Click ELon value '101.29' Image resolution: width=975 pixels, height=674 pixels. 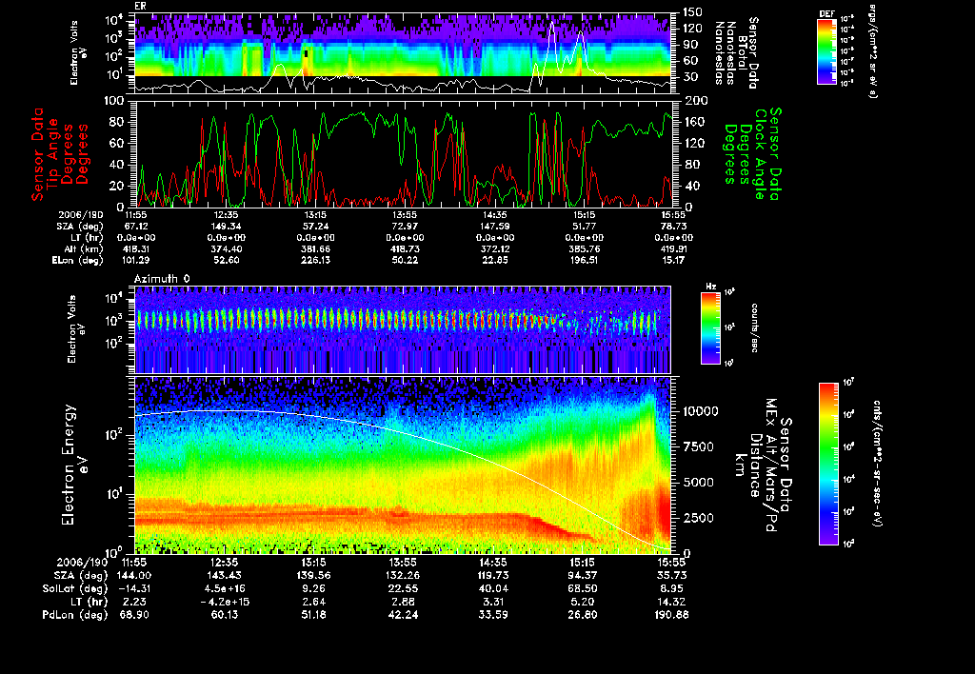tap(136, 260)
